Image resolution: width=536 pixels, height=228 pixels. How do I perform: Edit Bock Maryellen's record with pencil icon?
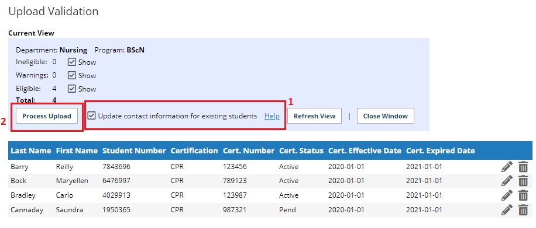(507, 181)
